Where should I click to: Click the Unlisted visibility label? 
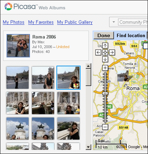pos(63,47)
